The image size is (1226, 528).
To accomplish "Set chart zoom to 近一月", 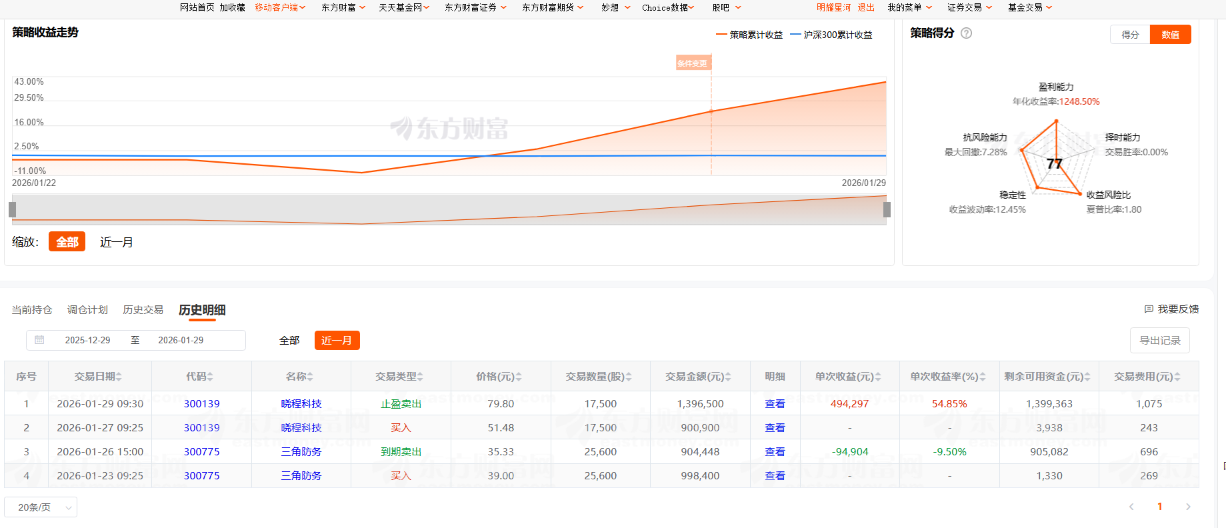I will [x=116, y=242].
